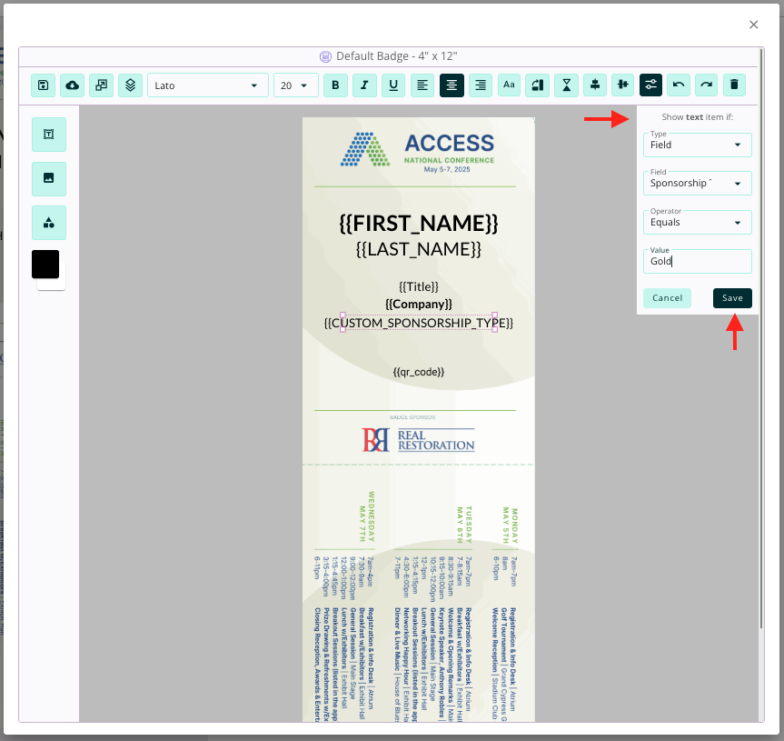Screen dimensions: 784x741
Task: Click the cloud upload icon
Action: coord(72,85)
